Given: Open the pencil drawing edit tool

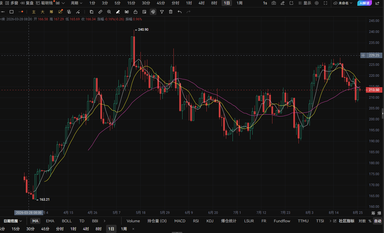Looking at the screenshot, I should point(283,3).
